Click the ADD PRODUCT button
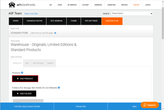This screenshot has height=110, width=164. pos(25,79)
